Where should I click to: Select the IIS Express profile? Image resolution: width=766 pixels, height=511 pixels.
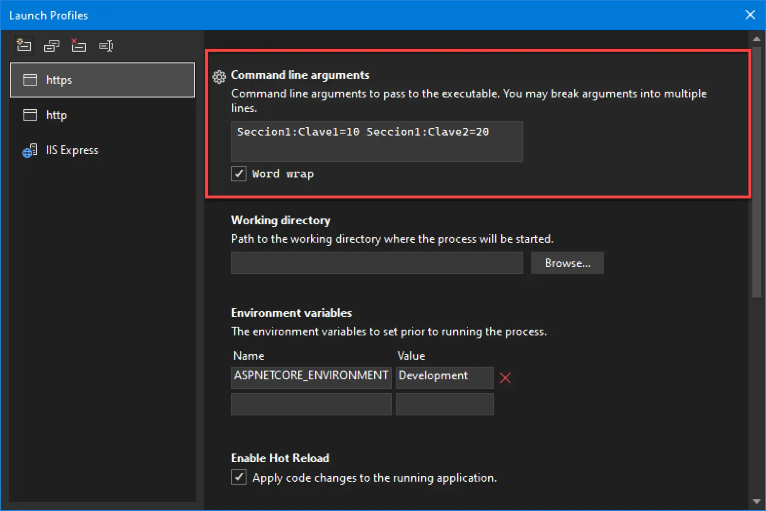(102, 150)
